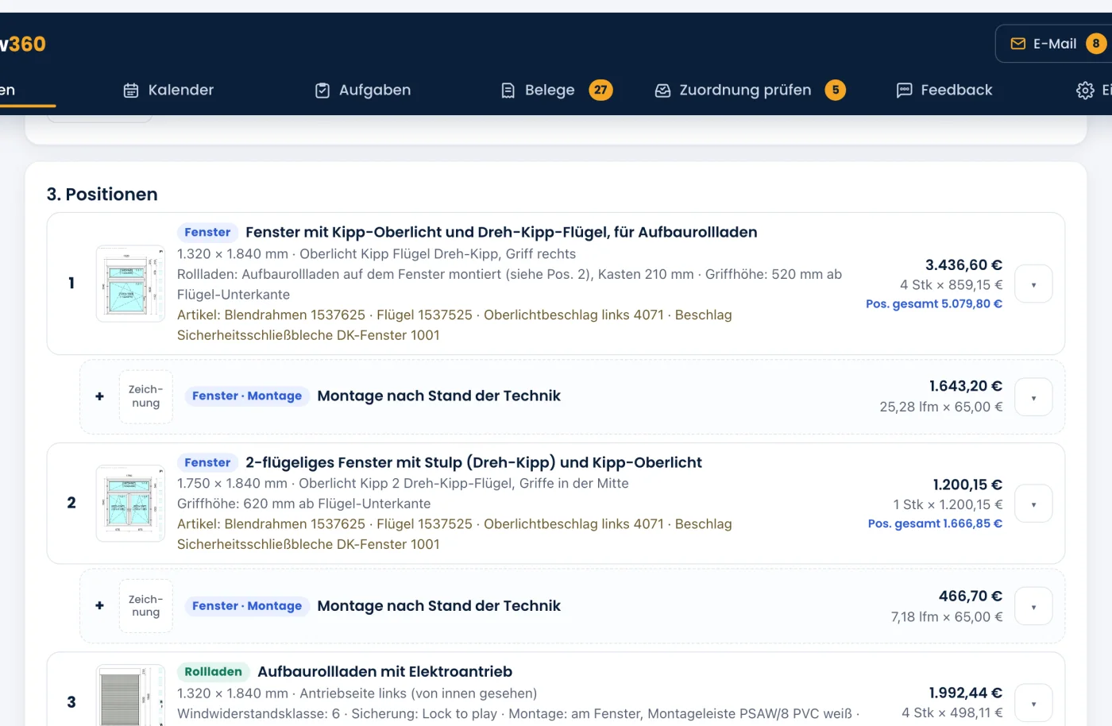Open the E-Mail button
The image size is (1112, 726).
click(1053, 44)
